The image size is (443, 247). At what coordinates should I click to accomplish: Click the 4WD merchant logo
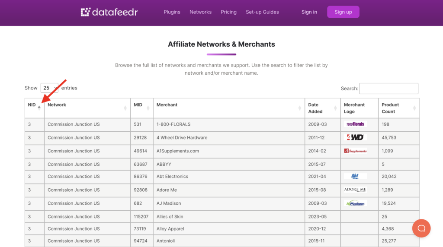[355, 137]
